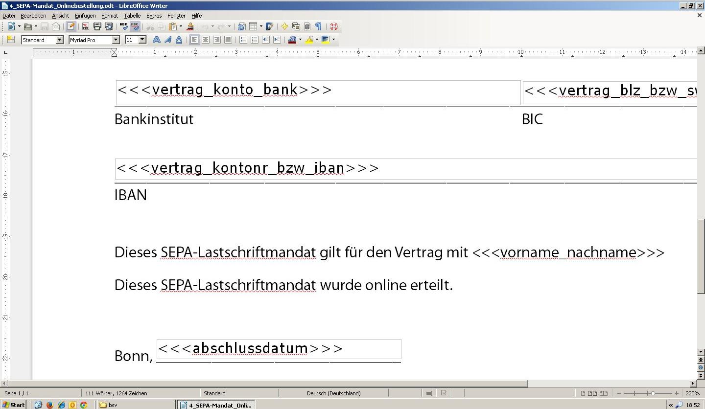Click zoom out minus button
This screenshot has height=409, width=705.
pyautogui.click(x=619, y=393)
